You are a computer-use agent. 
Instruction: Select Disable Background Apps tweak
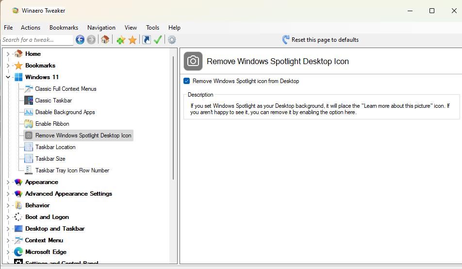pyautogui.click(x=65, y=112)
